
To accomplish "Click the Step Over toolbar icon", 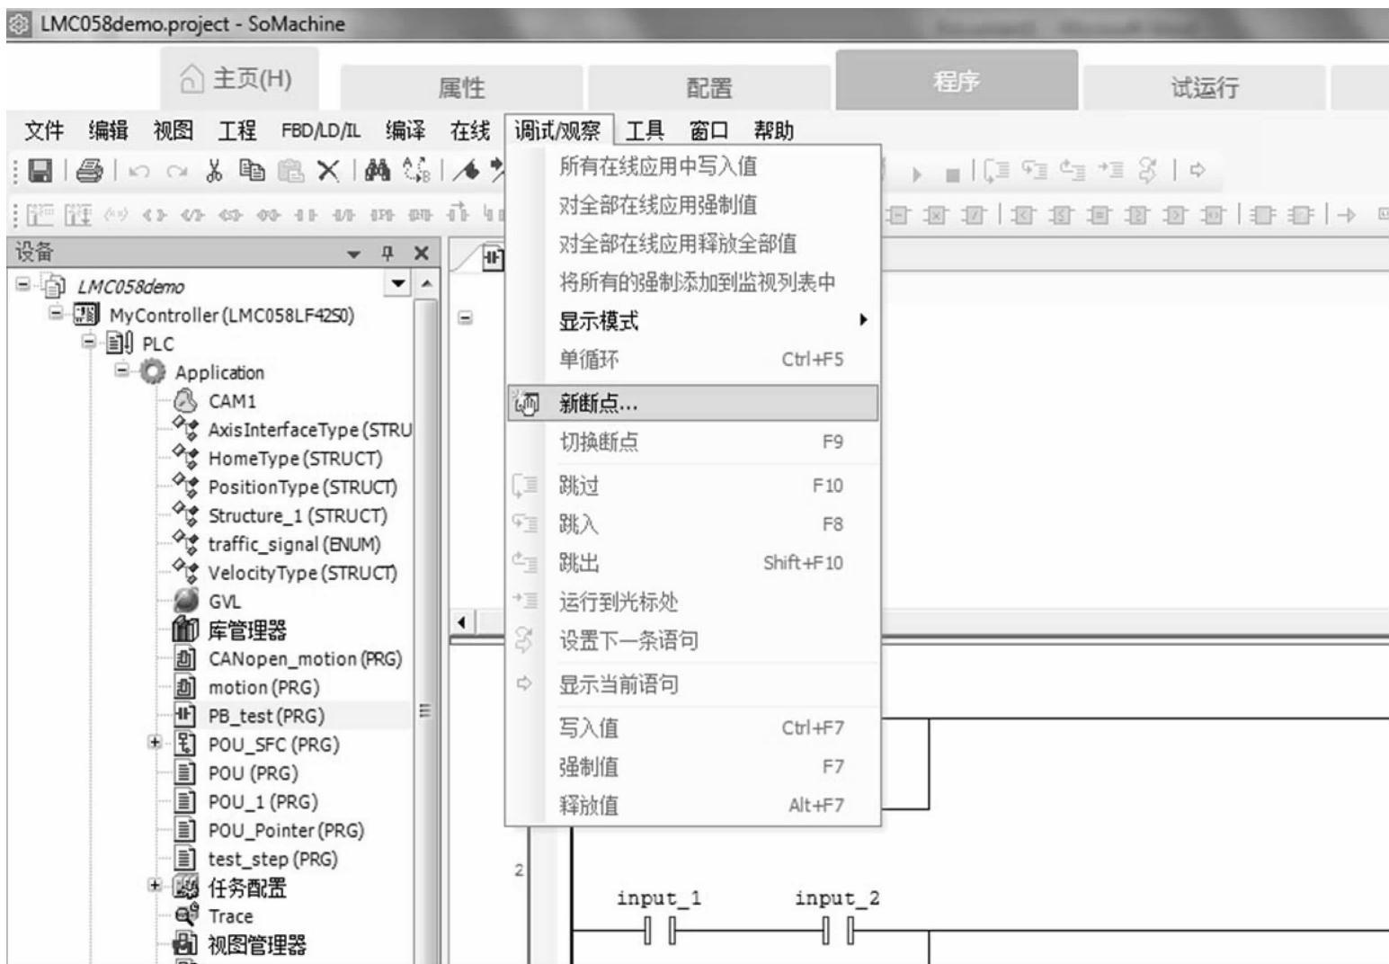I will (x=997, y=170).
